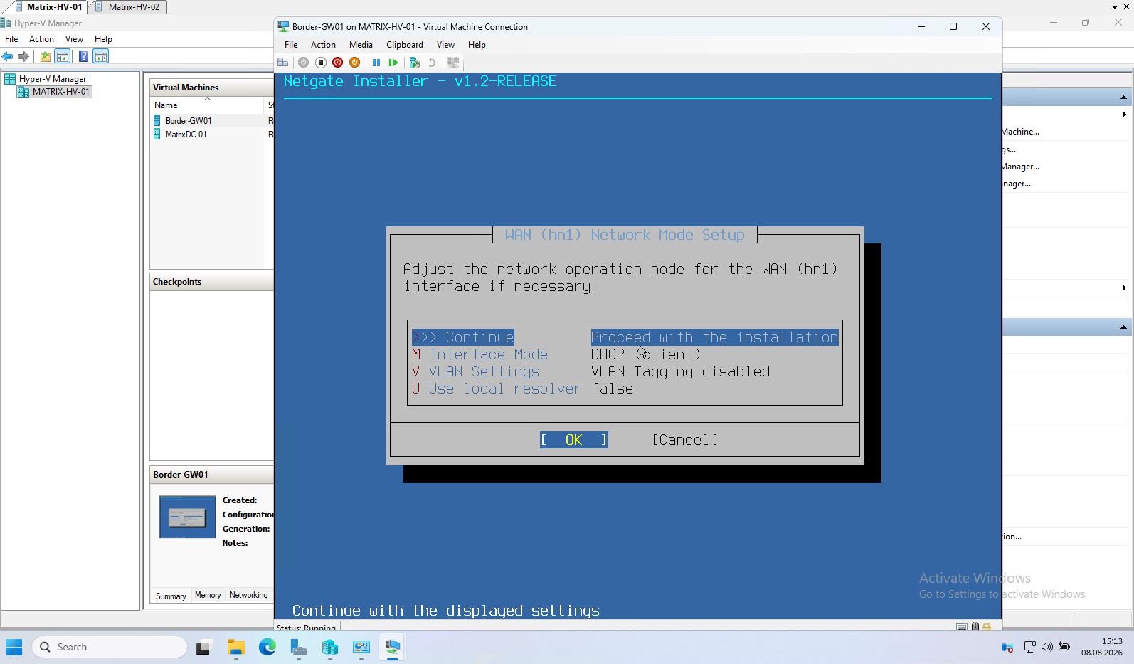Image resolution: width=1134 pixels, height=664 pixels.
Task: Open Action menu in Hyper-V Manager
Action: point(41,39)
